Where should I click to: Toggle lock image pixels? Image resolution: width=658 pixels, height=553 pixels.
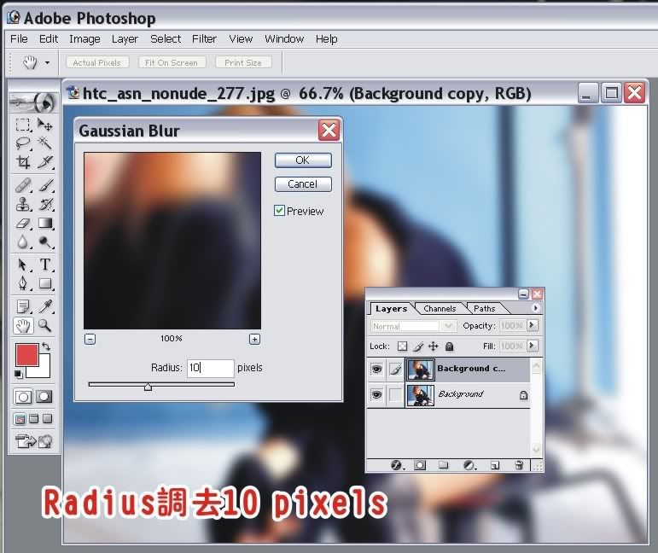418,346
